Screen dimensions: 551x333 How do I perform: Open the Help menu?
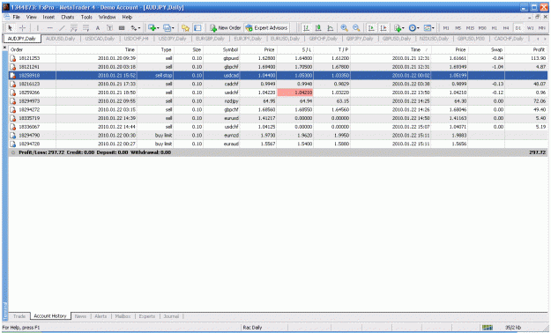127,17
